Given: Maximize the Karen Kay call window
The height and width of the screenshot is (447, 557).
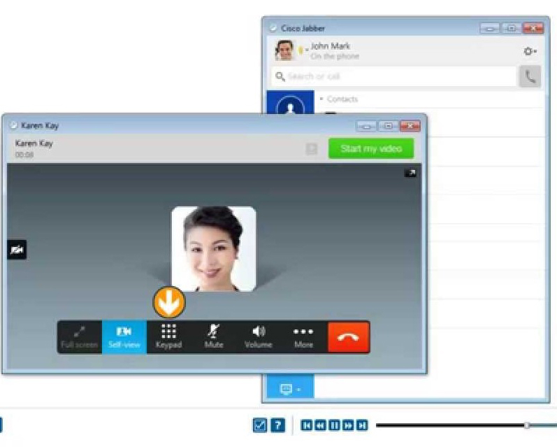Looking at the screenshot, I should [x=389, y=126].
